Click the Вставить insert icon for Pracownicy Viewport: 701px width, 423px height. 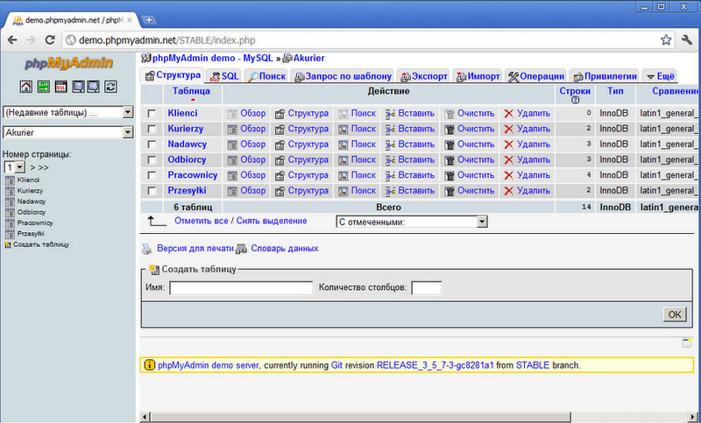[x=390, y=175]
